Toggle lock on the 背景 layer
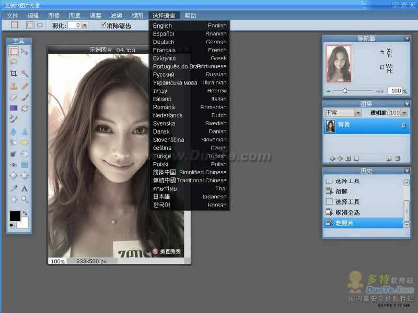This screenshot has height=313, width=418. [403, 126]
